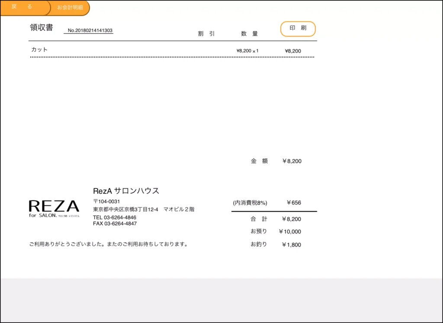Image resolution: width=443 pixels, height=323 pixels.
Task: Click the ¥8,200 ×1 quantity value
Action: (x=247, y=51)
